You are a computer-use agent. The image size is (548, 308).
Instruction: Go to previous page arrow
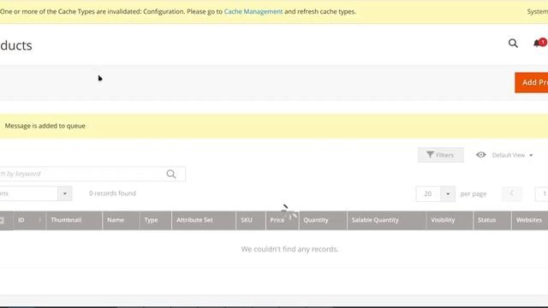pyautogui.click(x=512, y=194)
